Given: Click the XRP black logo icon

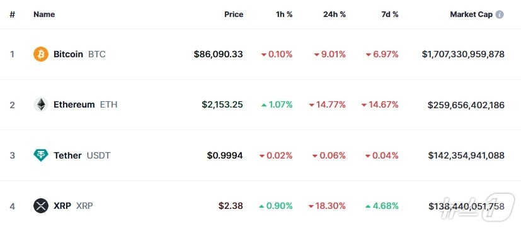Looking at the screenshot, I should [41, 206].
